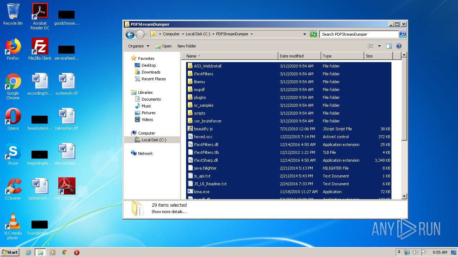
Task: Sort by the Type column header
Action: (342, 56)
